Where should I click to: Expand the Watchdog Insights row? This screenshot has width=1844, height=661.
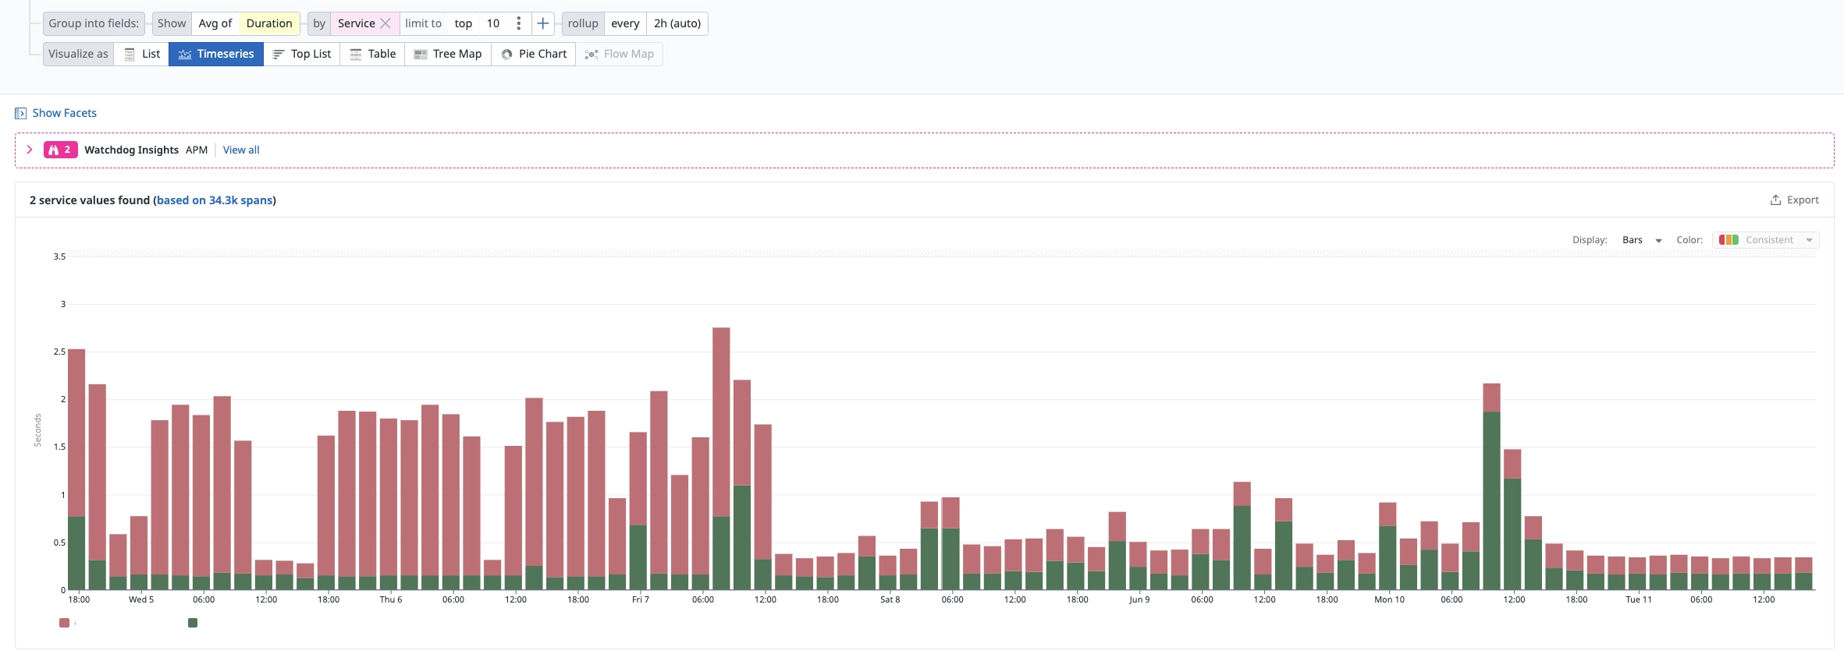pyautogui.click(x=30, y=150)
